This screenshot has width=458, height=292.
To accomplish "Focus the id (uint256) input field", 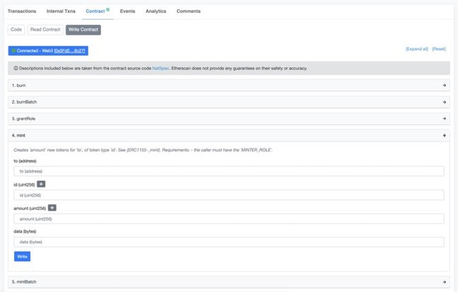I will click(229, 195).
